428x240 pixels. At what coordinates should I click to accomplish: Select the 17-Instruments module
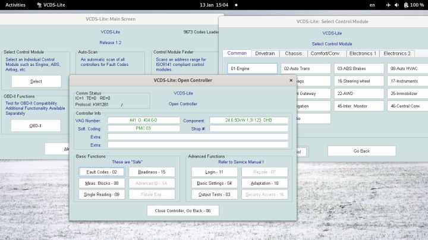408,81
